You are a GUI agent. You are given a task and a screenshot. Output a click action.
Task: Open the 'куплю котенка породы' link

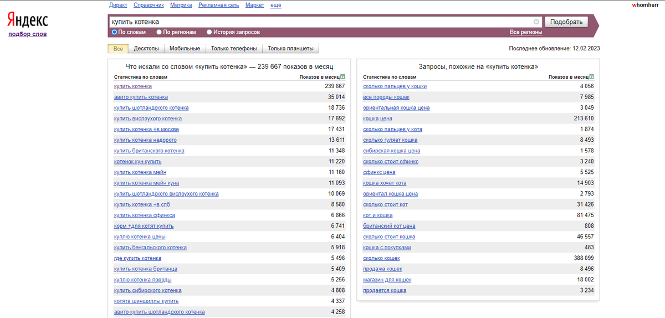pos(143,280)
